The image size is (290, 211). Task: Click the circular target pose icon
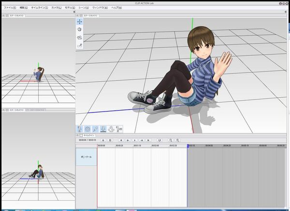87,129
